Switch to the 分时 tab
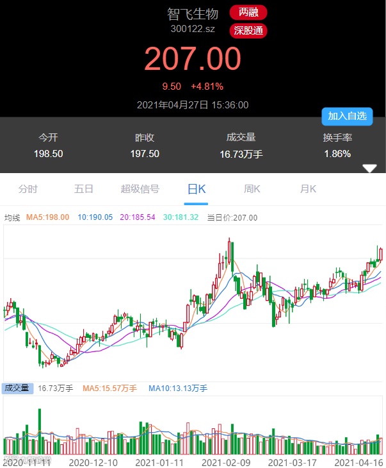This screenshot has width=386, height=468. (28, 189)
